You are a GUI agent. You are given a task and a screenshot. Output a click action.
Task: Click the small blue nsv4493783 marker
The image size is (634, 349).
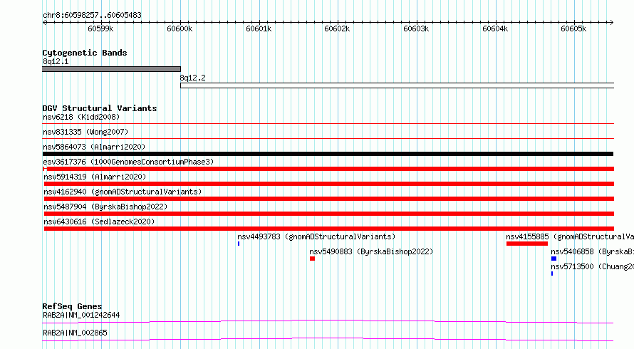(x=239, y=244)
